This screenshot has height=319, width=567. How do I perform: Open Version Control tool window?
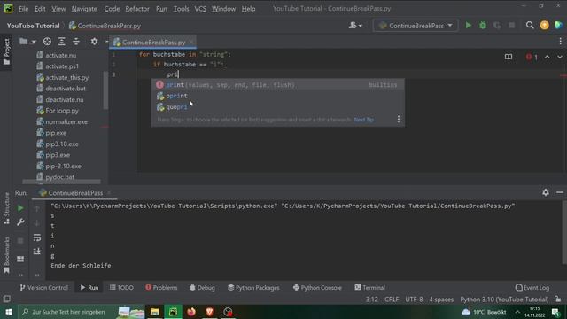(x=43, y=288)
